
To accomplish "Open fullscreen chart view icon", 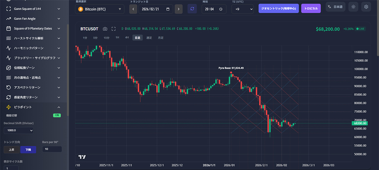I will click(x=114, y=29).
